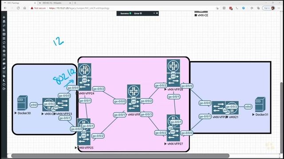The height and width of the screenshot is (159, 284).
Task: Select the center vMX-VFP router node
Action: [x=134, y=98]
